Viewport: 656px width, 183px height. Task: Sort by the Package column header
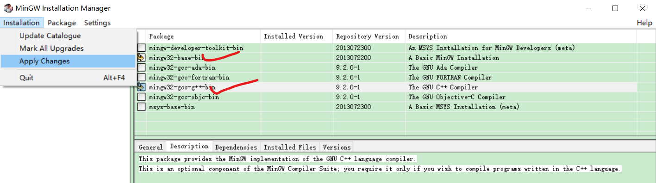click(204, 36)
